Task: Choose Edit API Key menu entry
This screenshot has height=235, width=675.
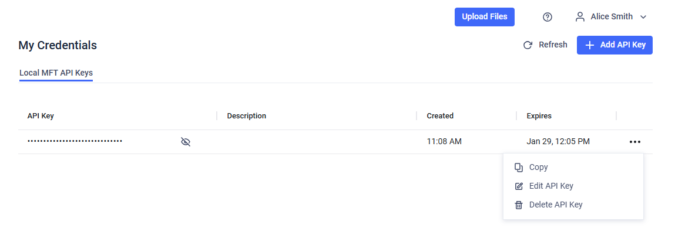Action: [551, 186]
